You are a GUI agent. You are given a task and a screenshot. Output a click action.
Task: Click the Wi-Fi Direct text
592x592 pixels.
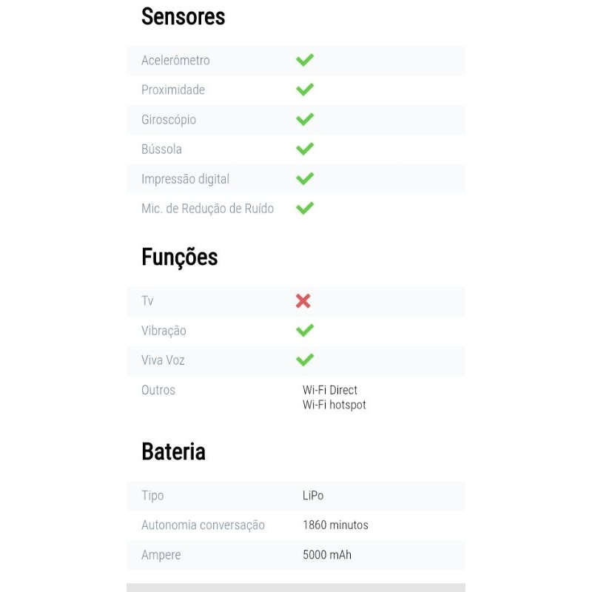[330, 390]
